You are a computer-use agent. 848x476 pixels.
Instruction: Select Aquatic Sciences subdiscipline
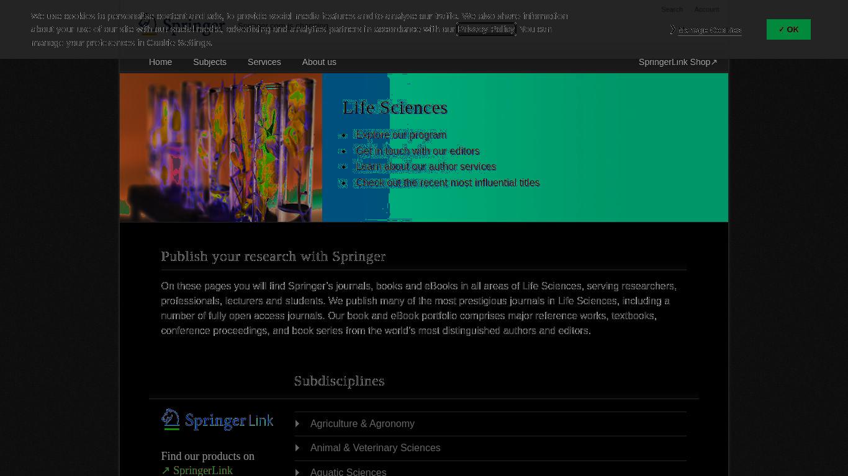[x=348, y=472]
